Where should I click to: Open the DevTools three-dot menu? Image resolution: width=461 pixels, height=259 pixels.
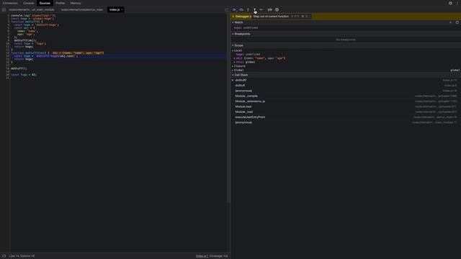(x=457, y=3)
